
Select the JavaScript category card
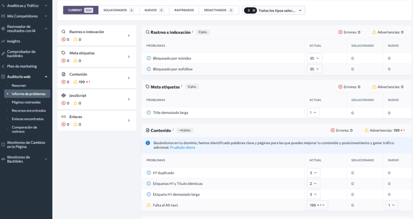point(97,99)
